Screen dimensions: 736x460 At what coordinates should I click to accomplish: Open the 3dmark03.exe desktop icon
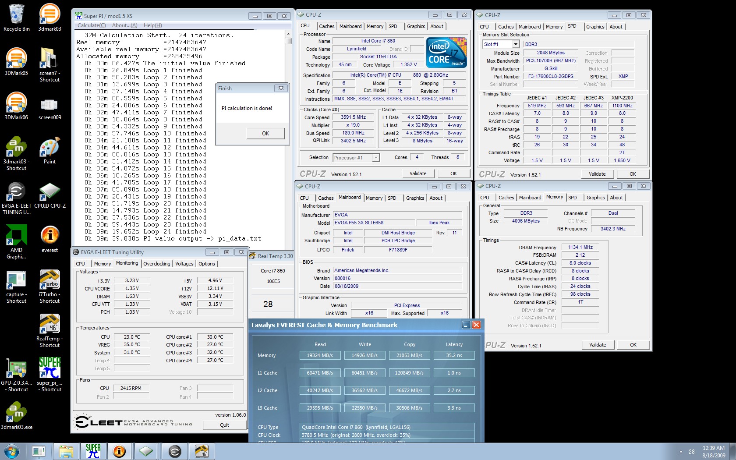[16, 416]
